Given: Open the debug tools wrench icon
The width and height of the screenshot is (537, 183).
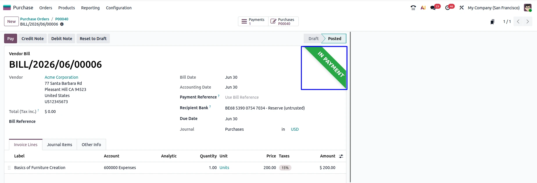Looking at the screenshot, I should pos(461,8).
